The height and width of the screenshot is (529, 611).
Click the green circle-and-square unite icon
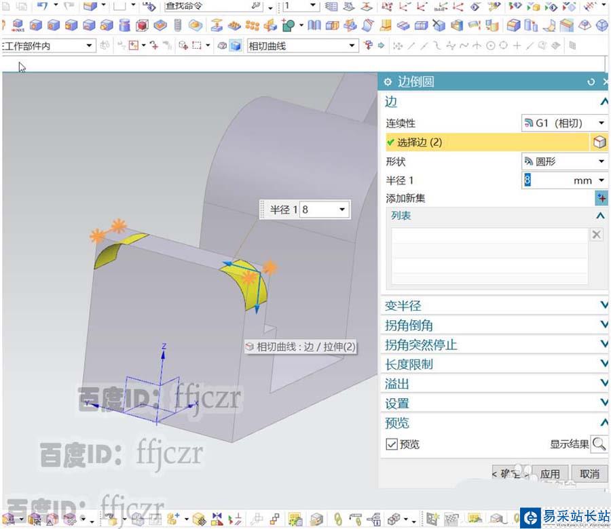pos(288,26)
